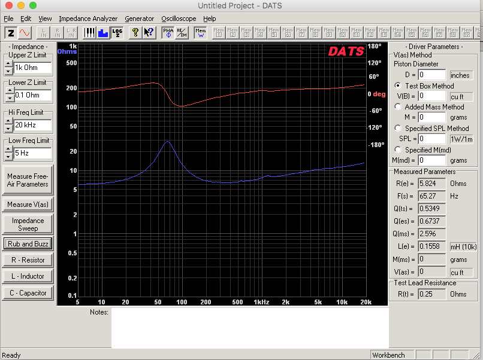Open the Impedance Analyzer menu
This screenshot has height=360, width=483.
[x=88, y=19]
